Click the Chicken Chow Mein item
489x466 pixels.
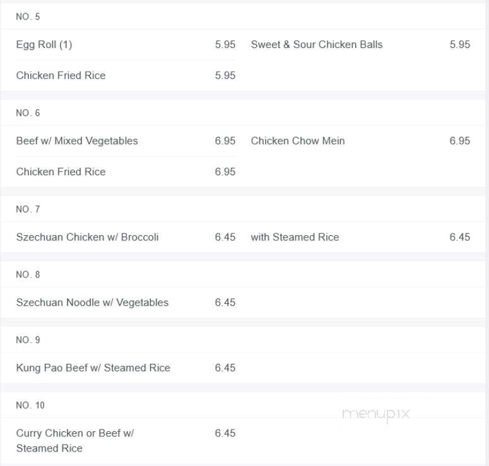click(298, 141)
